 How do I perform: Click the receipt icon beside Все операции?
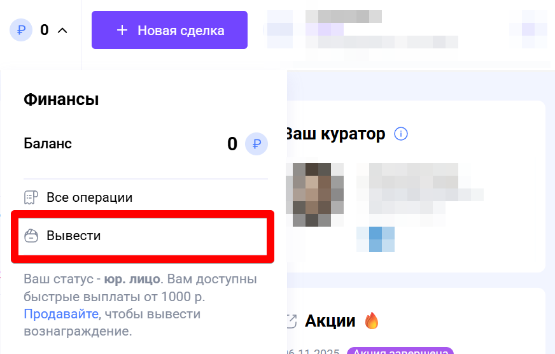pos(31,197)
